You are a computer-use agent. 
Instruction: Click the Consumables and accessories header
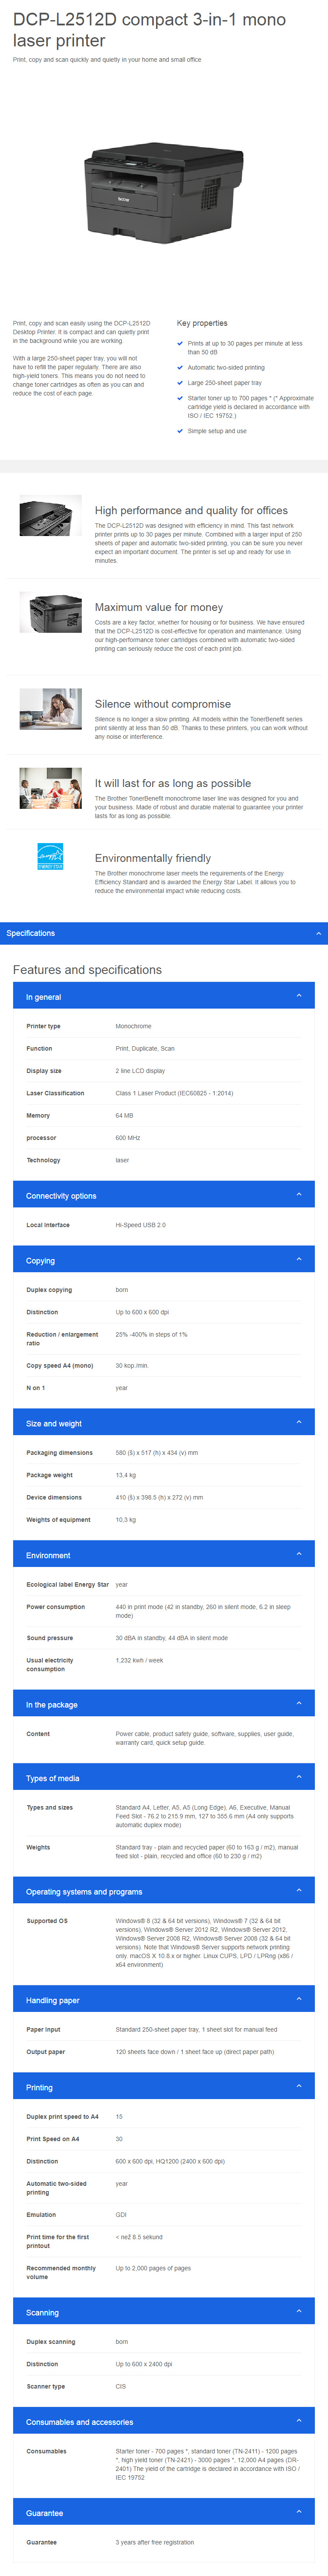point(164,2422)
